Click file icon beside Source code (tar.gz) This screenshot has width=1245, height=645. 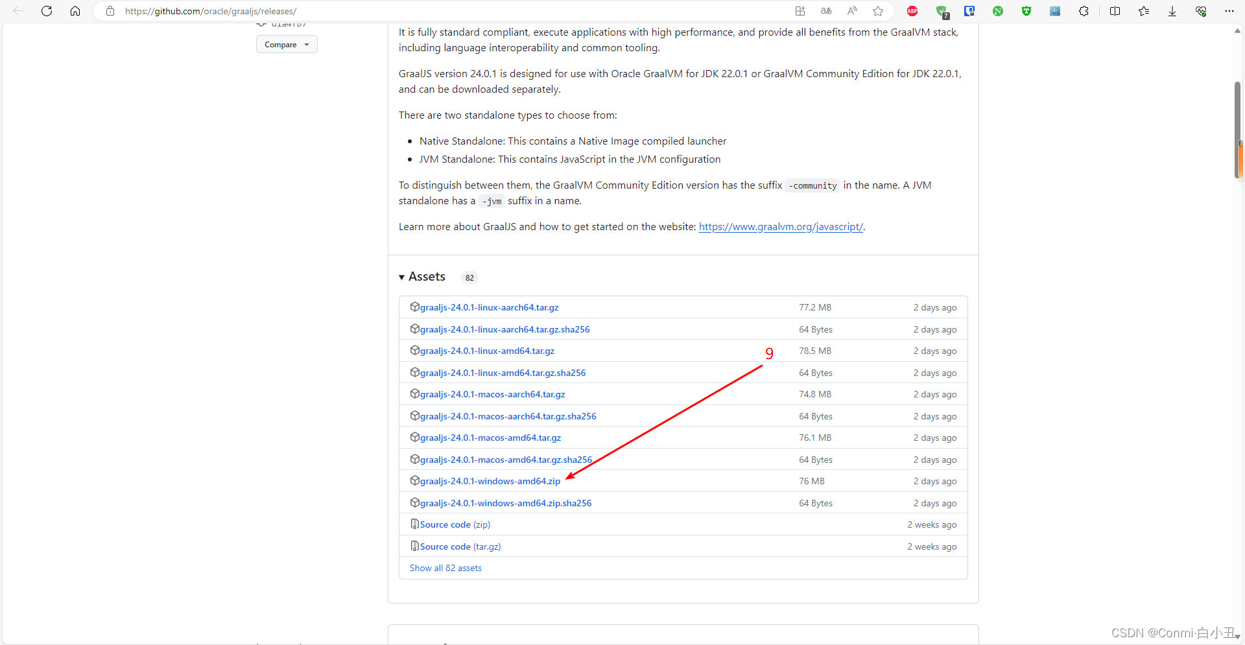click(414, 546)
